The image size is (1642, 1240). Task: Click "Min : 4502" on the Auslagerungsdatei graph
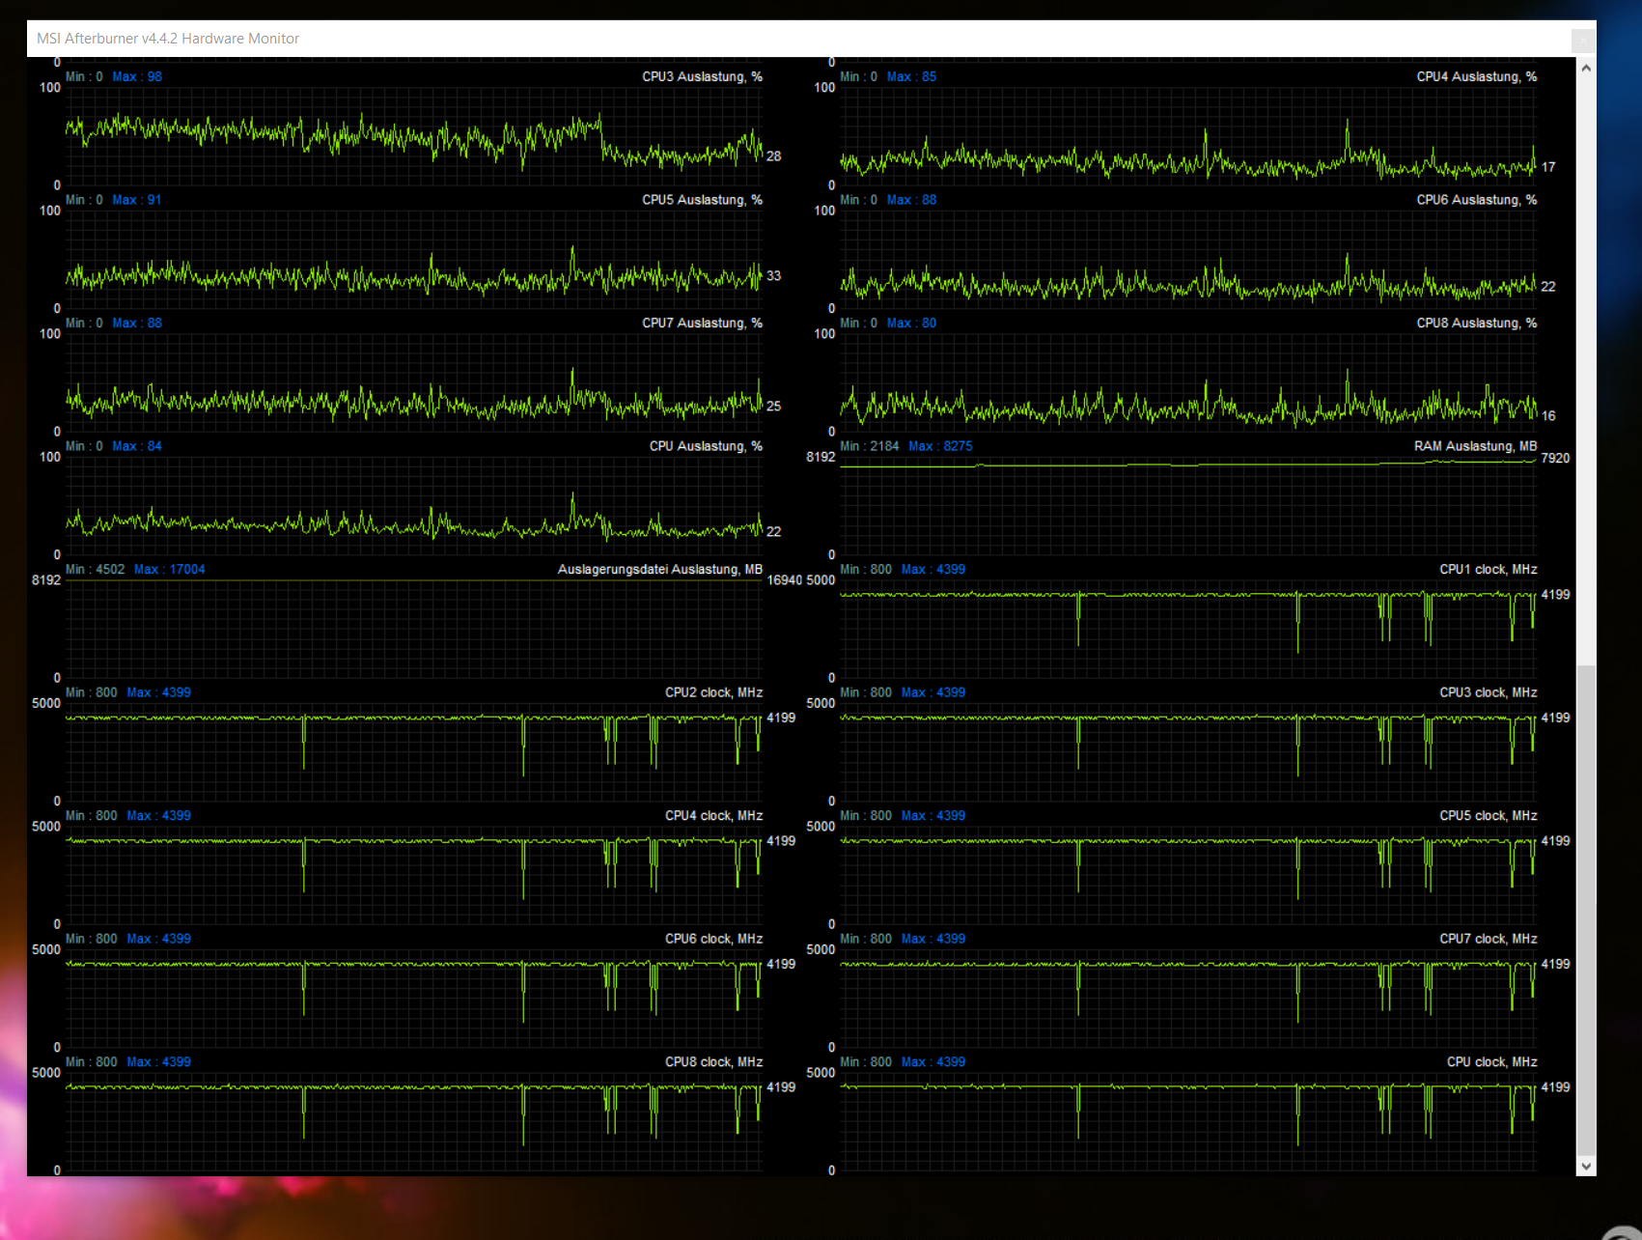(x=96, y=569)
